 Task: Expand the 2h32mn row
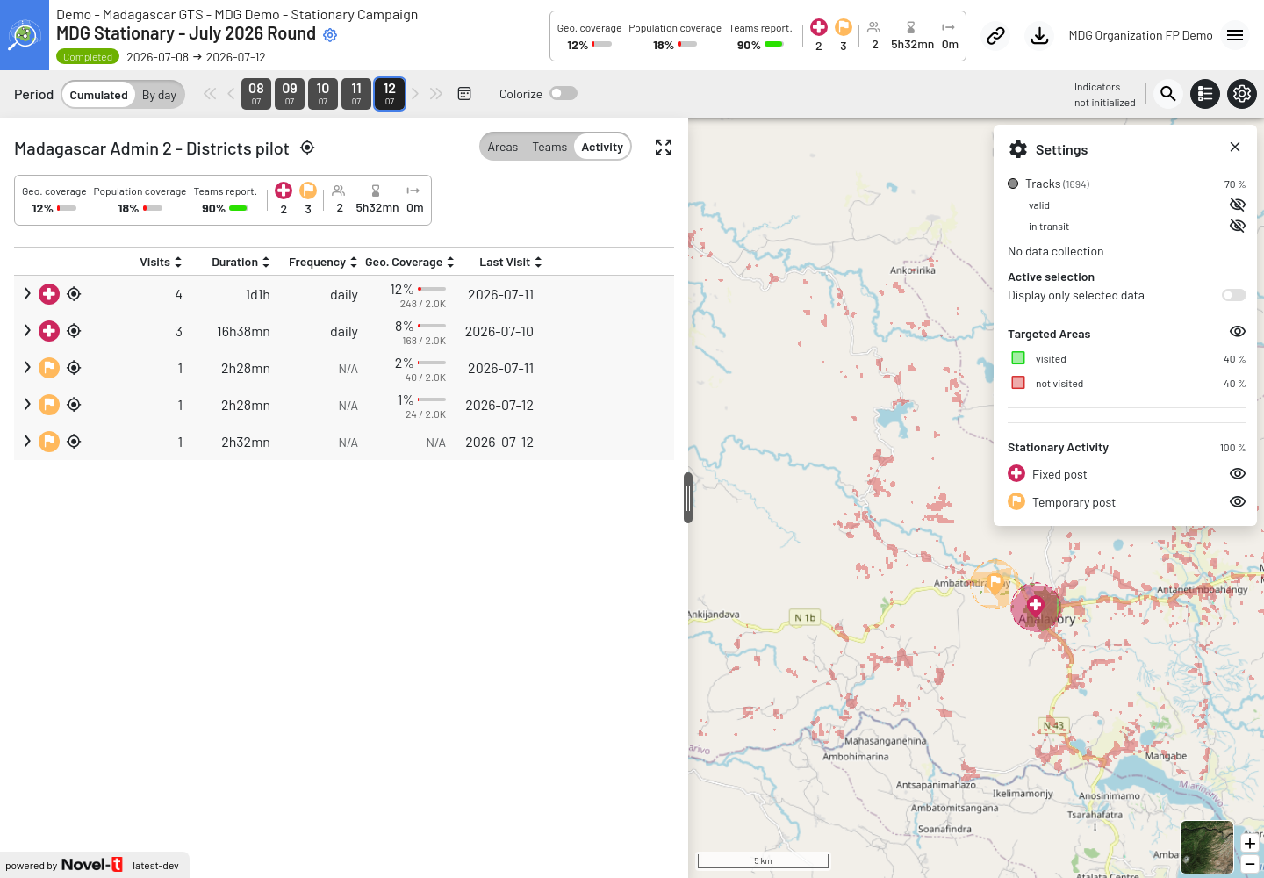tap(27, 442)
